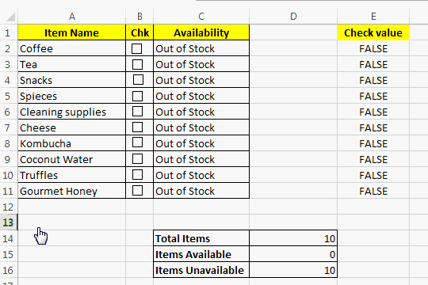
Task: Select the Check value header cell
Action: [373, 32]
